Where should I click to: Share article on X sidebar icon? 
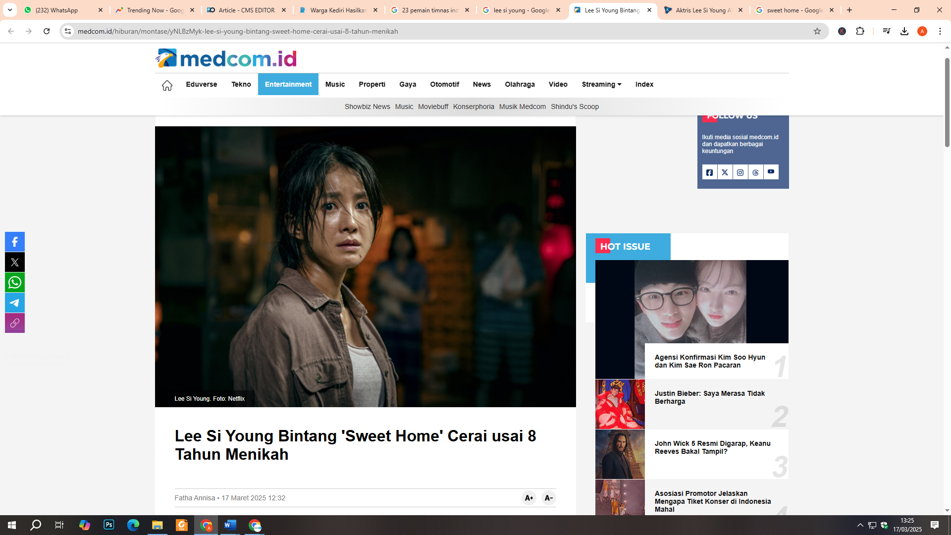click(x=15, y=262)
